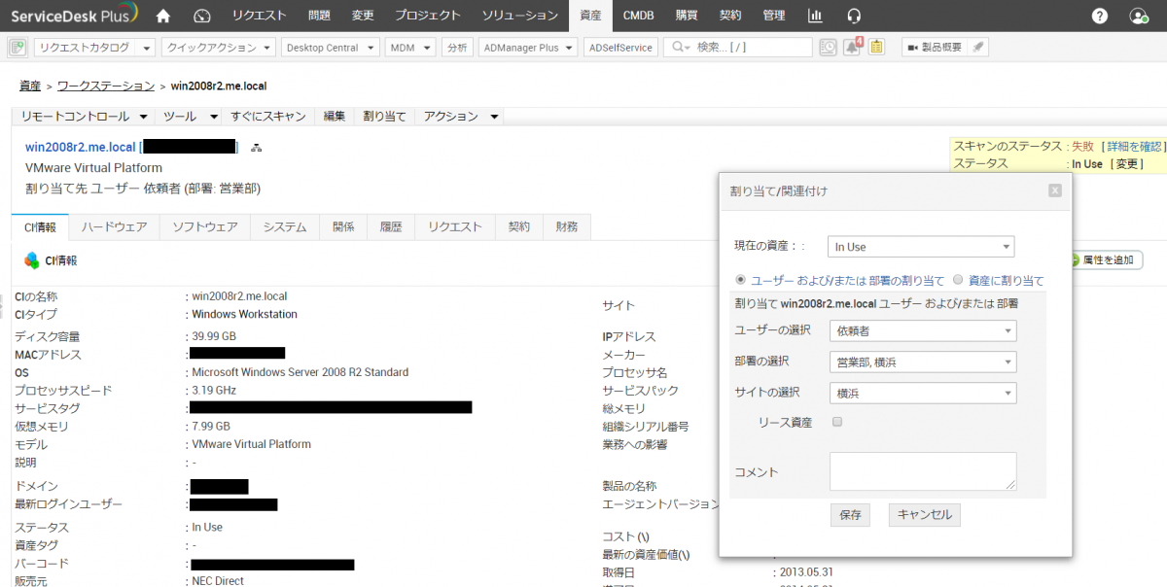The height and width of the screenshot is (587, 1167).
Task: Go to the Home icon in navigation bar
Action: tap(162, 16)
